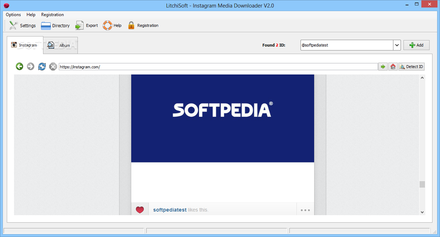
Task: Click the red heart like icon
Action: coord(140,210)
